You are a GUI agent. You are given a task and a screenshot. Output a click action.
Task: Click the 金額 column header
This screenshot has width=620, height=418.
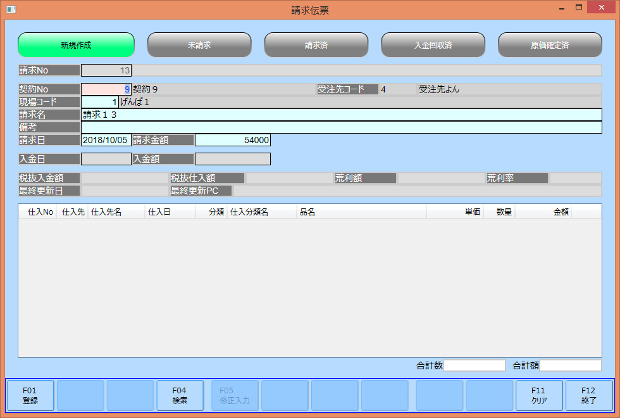click(543, 212)
